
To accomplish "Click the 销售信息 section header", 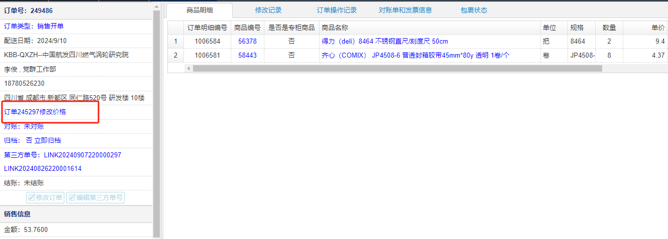I will click(76, 214).
